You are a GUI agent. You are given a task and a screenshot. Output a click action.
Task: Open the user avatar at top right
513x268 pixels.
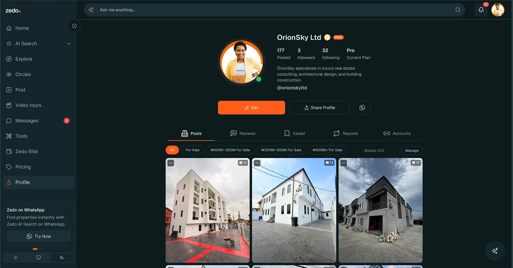point(498,10)
